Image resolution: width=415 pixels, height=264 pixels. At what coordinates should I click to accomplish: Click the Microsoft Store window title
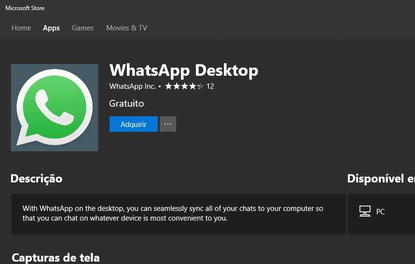tap(25, 8)
